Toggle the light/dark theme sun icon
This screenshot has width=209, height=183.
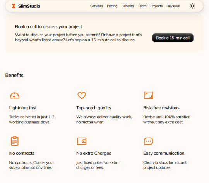(192, 6)
